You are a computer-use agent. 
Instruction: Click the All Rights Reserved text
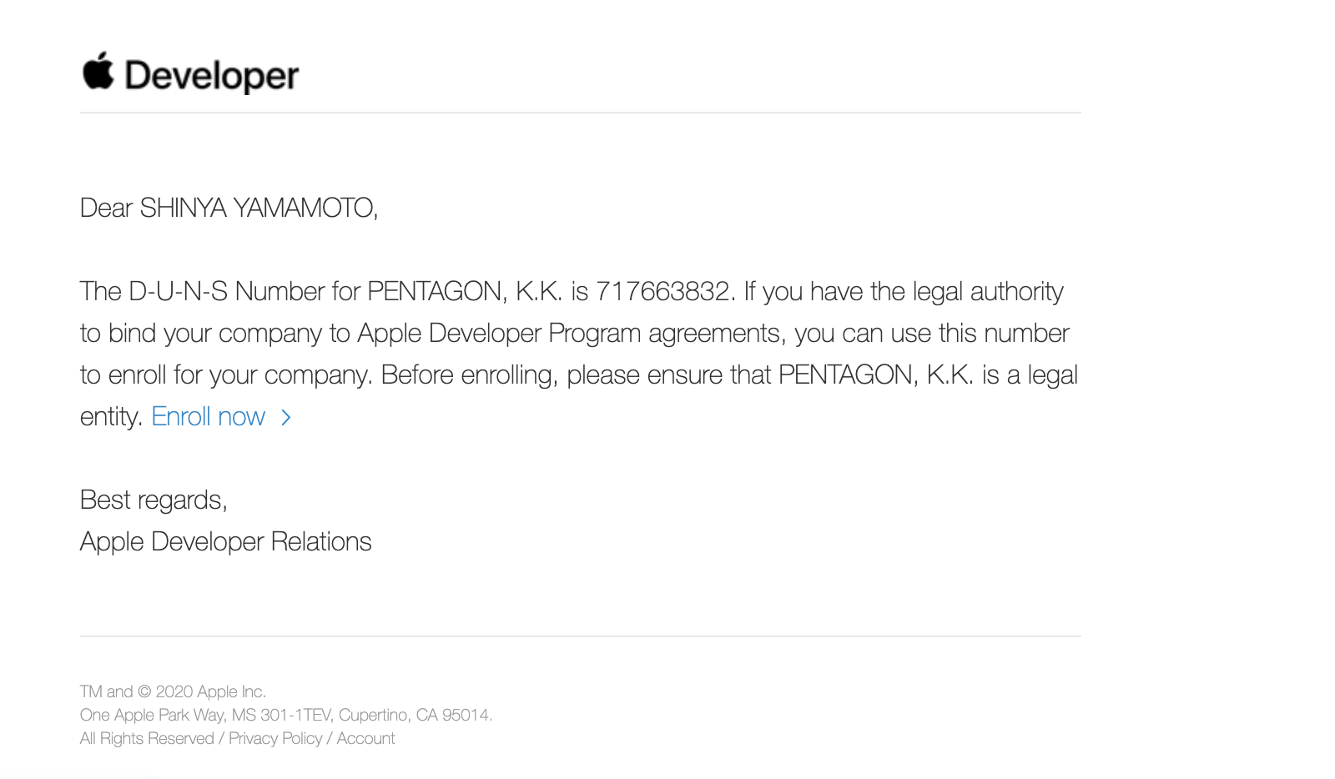pos(147,738)
